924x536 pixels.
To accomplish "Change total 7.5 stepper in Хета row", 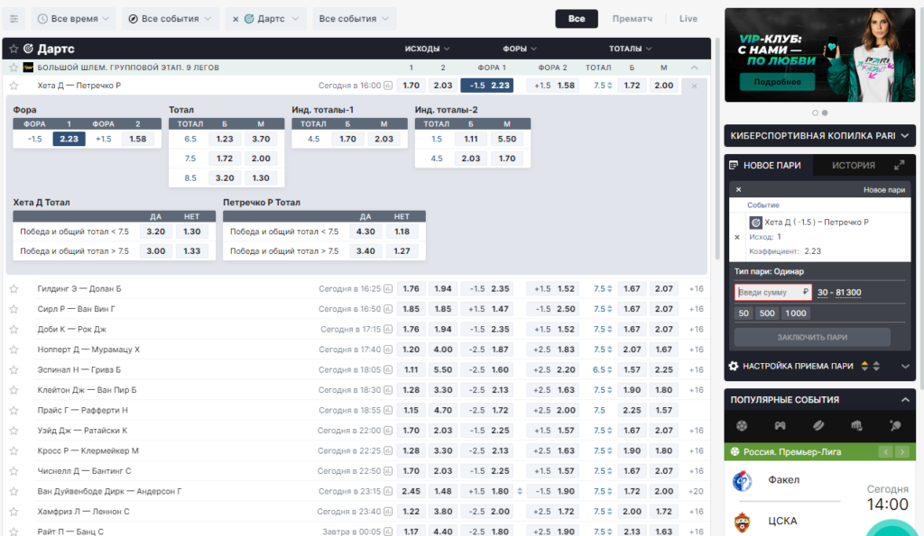I will click(609, 86).
